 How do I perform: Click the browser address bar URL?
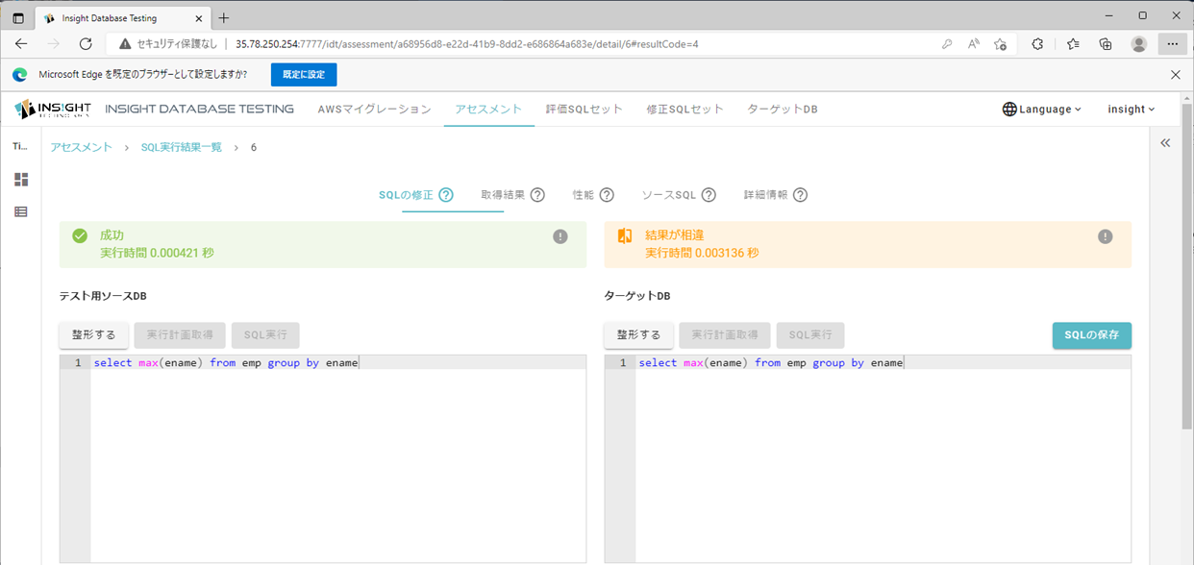467,44
